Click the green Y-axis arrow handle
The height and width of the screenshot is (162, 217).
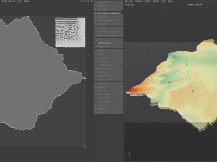187,64
